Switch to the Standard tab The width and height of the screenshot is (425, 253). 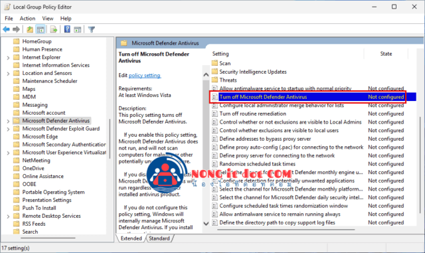click(x=159, y=238)
